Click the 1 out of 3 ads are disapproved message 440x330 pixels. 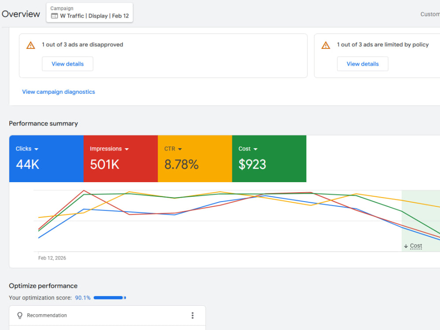click(x=83, y=44)
